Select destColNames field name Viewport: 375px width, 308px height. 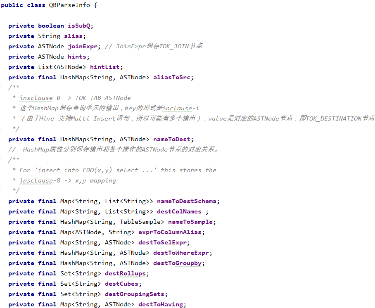[179, 211]
